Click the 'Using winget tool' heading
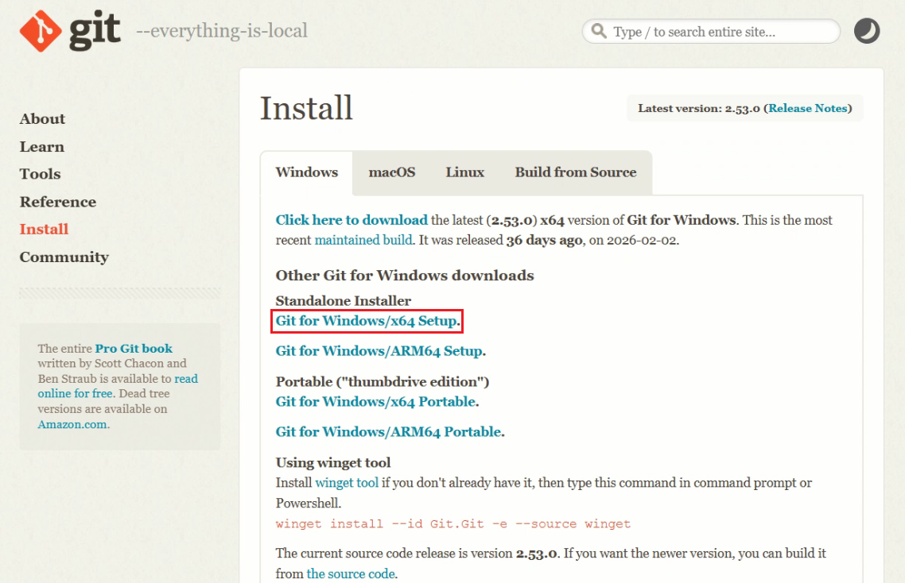This screenshot has width=905, height=583. point(333,462)
